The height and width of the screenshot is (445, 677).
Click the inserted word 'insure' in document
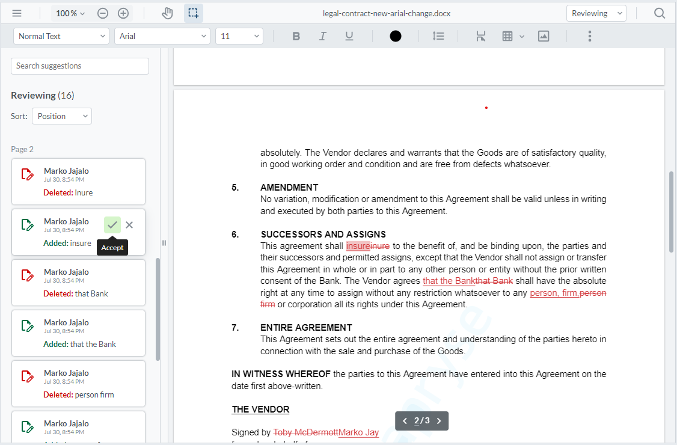click(358, 247)
